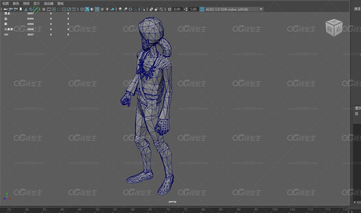This screenshot has width=361, height=213.
Task: Click the Use Default Material icon
Action: (x=92, y=9)
